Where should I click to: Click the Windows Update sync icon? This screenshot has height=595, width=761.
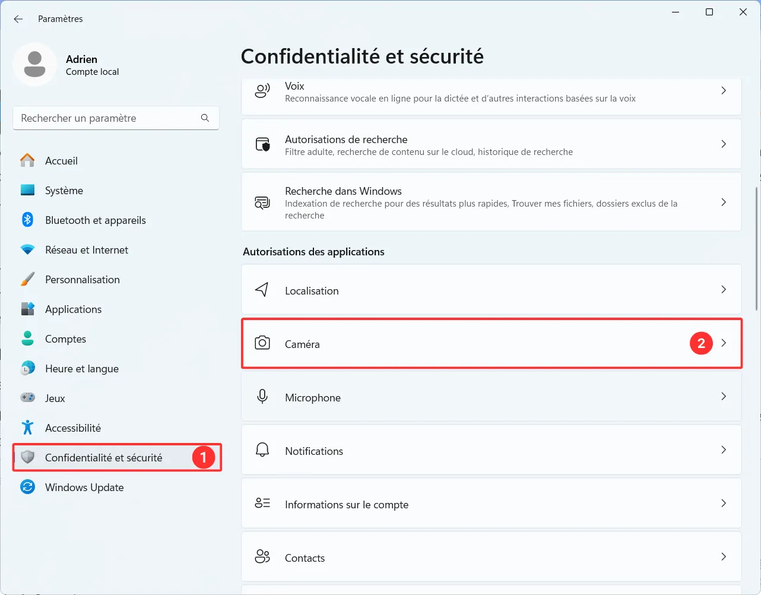[x=27, y=487]
